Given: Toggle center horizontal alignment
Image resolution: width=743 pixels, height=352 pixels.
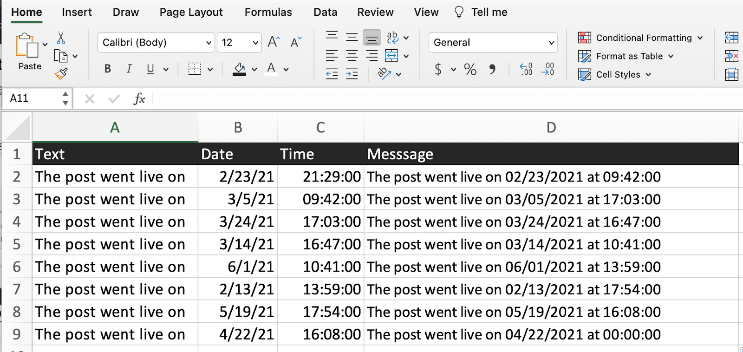Looking at the screenshot, I should pyautogui.click(x=352, y=56).
